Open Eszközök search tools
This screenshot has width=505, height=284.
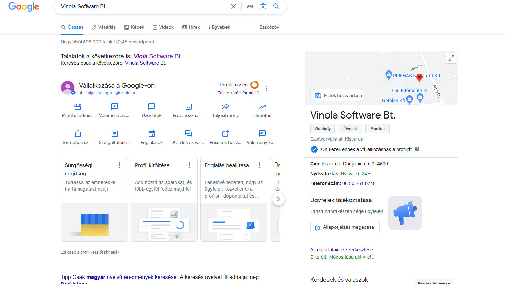pyautogui.click(x=269, y=27)
